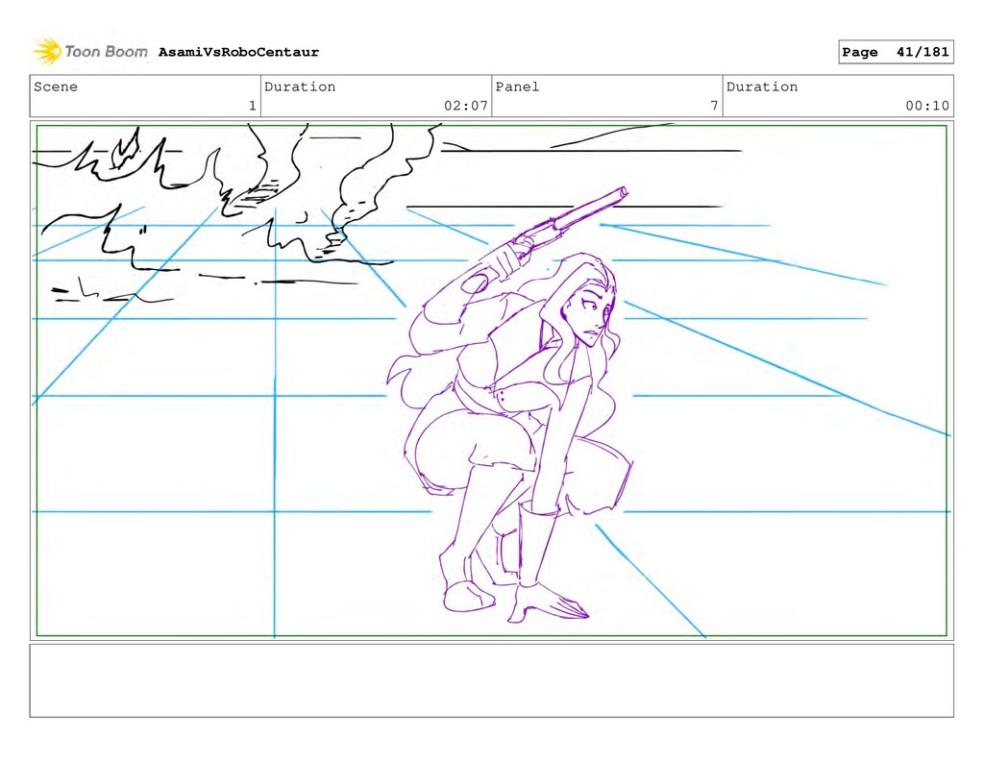Click the scene duration value 02:07
The height and width of the screenshot is (762, 984).
466,106
